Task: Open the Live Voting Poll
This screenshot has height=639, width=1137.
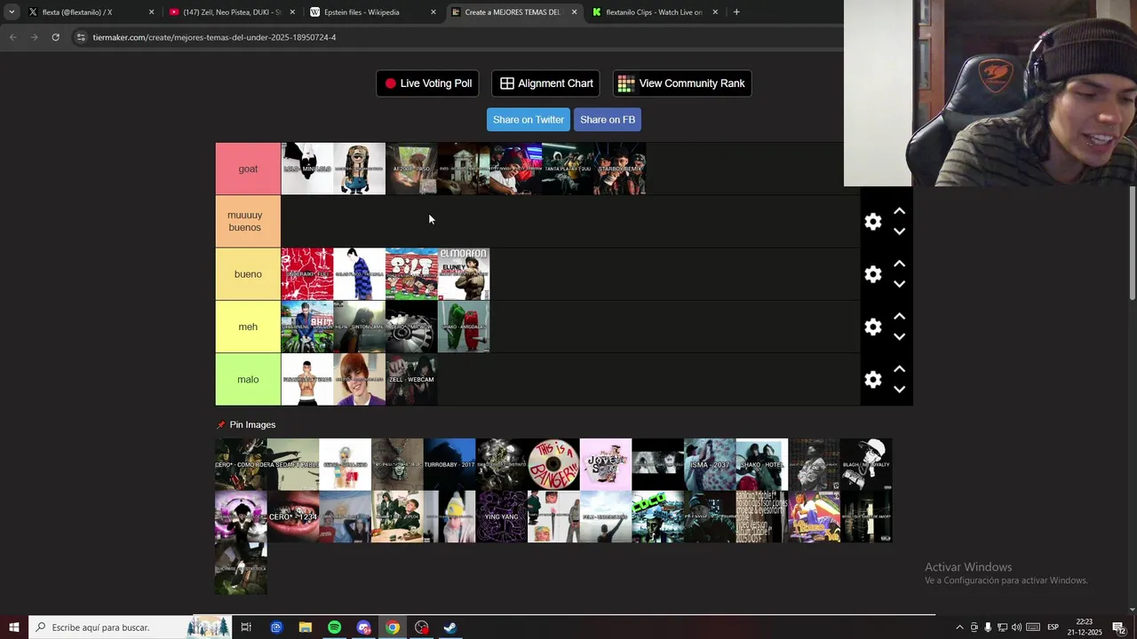Action: [x=427, y=83]
